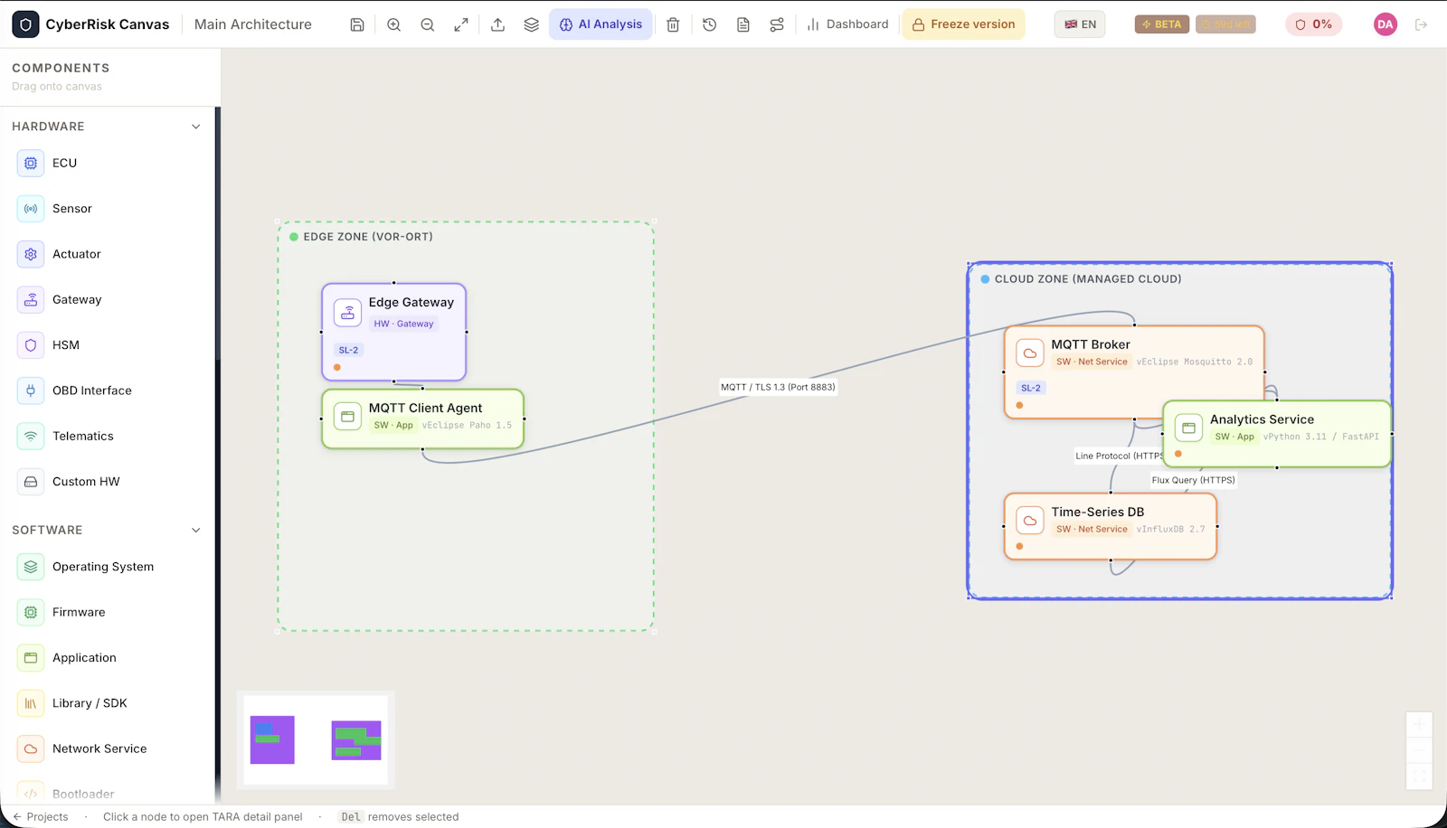
Task: Select the Operating System component
Action: click(109, 567)
